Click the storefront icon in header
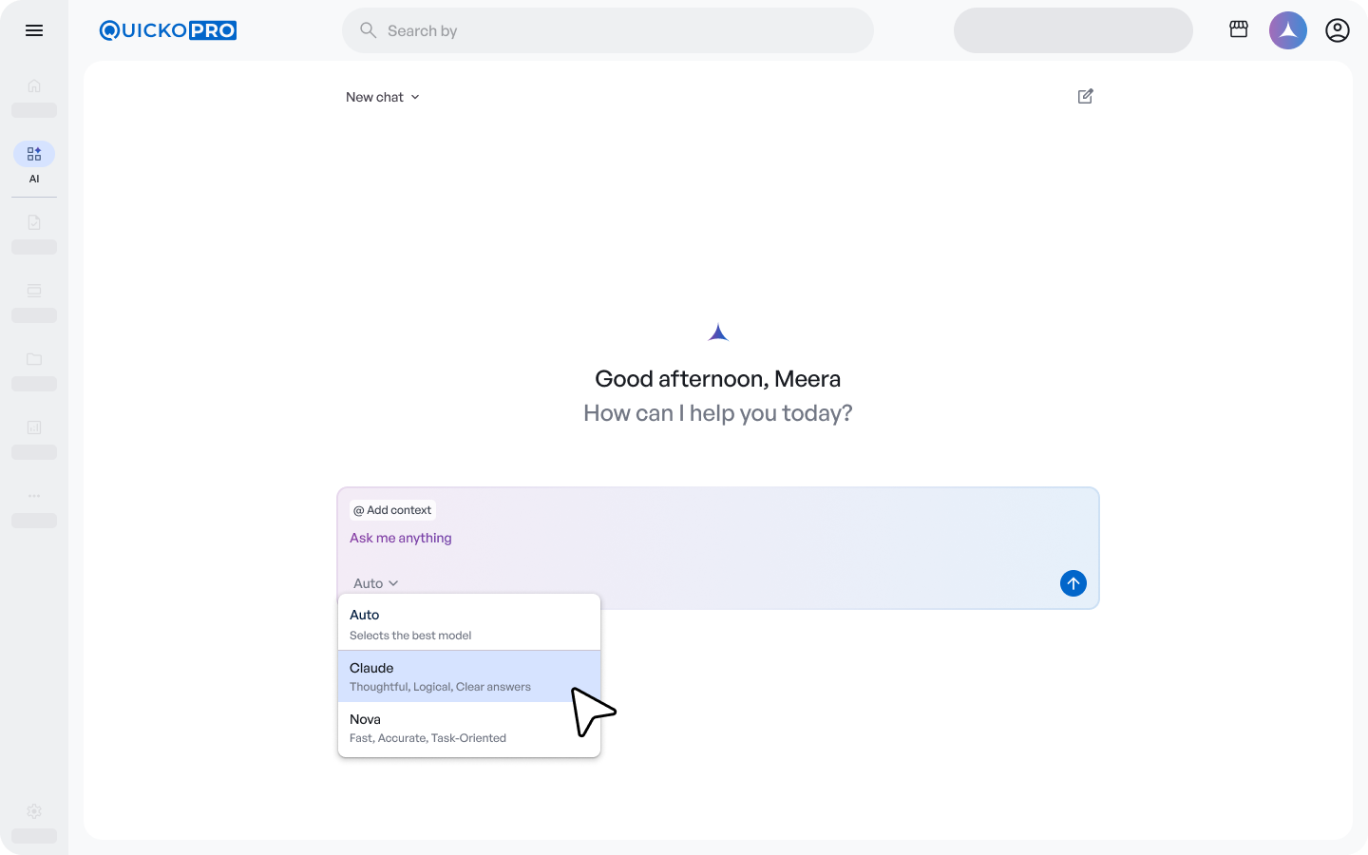1368x855 pixels. tap(1239, 30)
